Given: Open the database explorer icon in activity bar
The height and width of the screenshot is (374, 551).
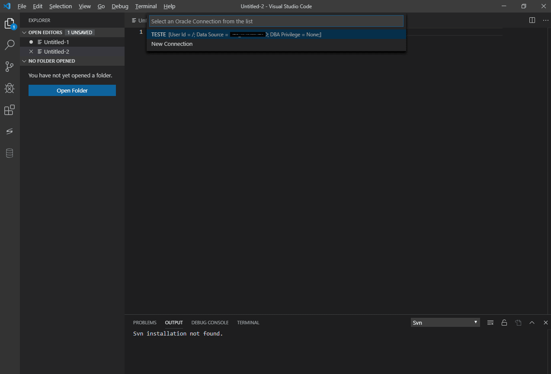Looking at the screenshot, I should [10, 153].
